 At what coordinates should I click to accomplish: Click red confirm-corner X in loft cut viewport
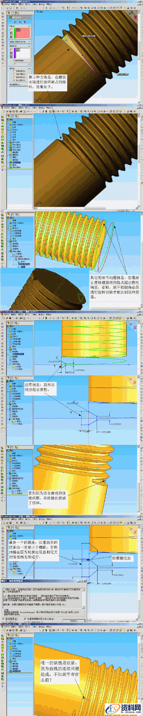click(135, 17)
